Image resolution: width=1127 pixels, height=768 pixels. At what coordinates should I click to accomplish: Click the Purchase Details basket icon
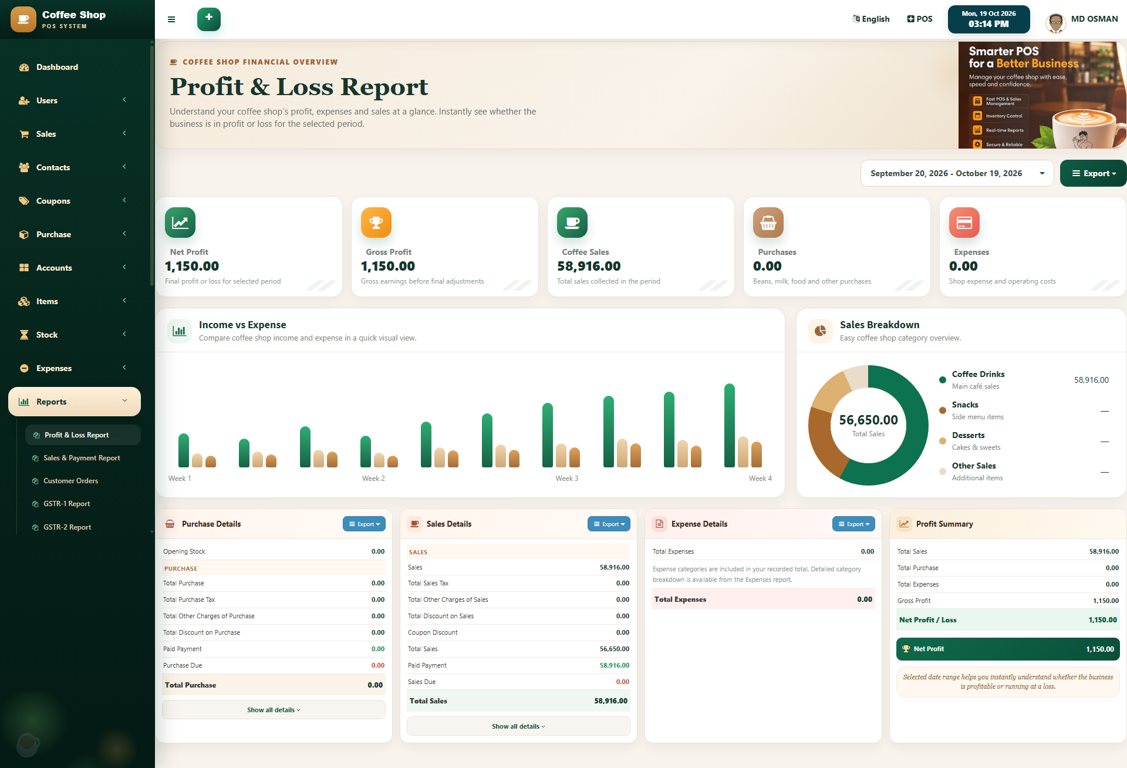pyautogui.click(x=170, y=524)
